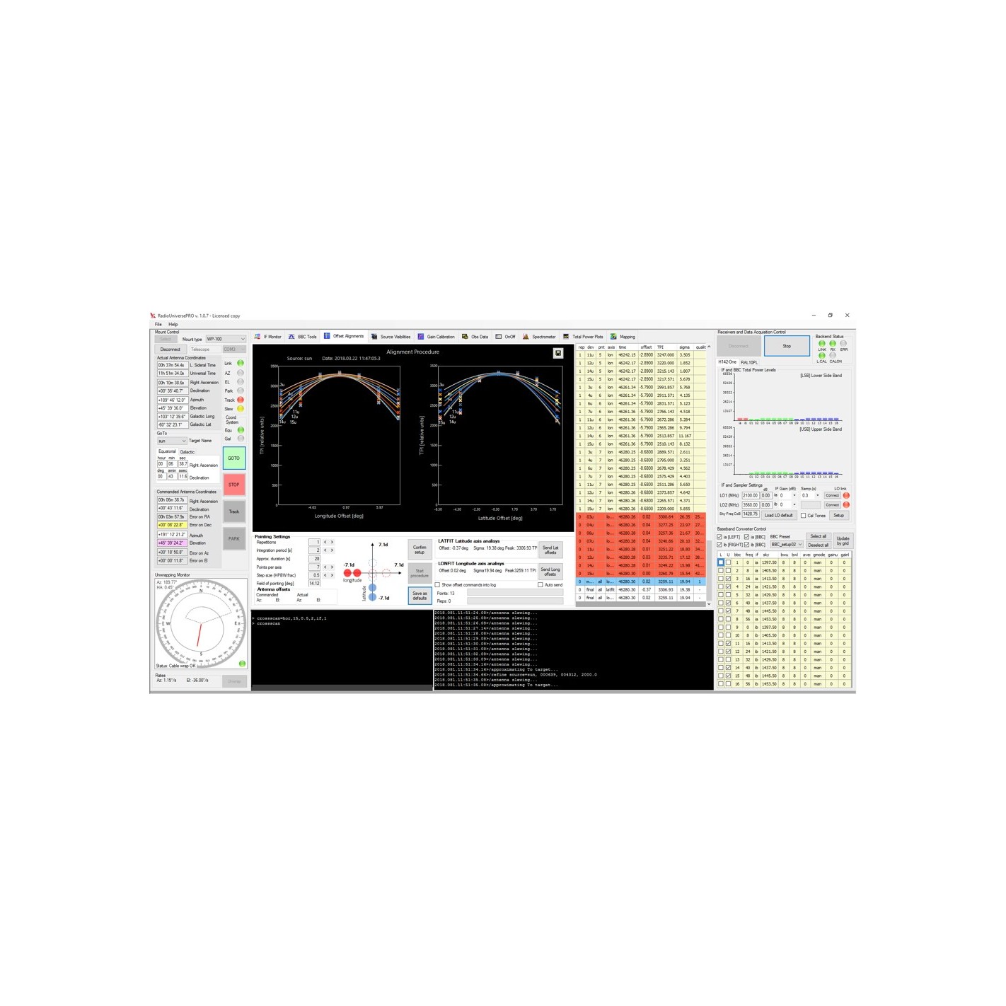The width and height of the screenshot is (1006, 1006).
Task: Click the LO1 (MHz) frequency field
Action: tap(751, 496)
